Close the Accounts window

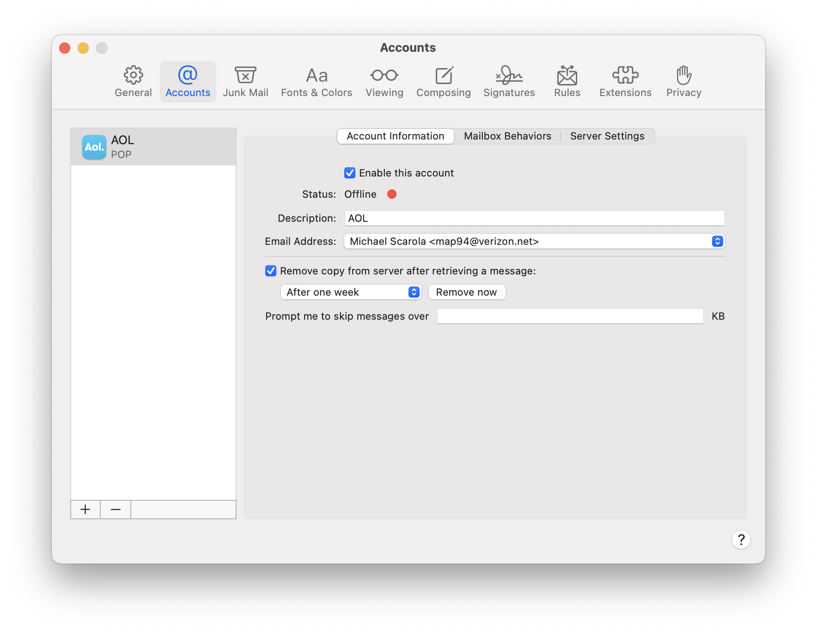(x=65, y=48)
